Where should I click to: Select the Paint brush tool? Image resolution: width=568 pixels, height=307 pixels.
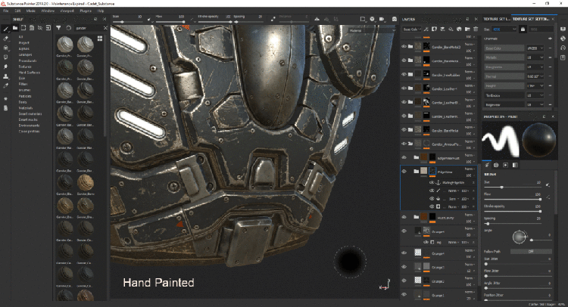pyautogui.click(x=5, y=29)
